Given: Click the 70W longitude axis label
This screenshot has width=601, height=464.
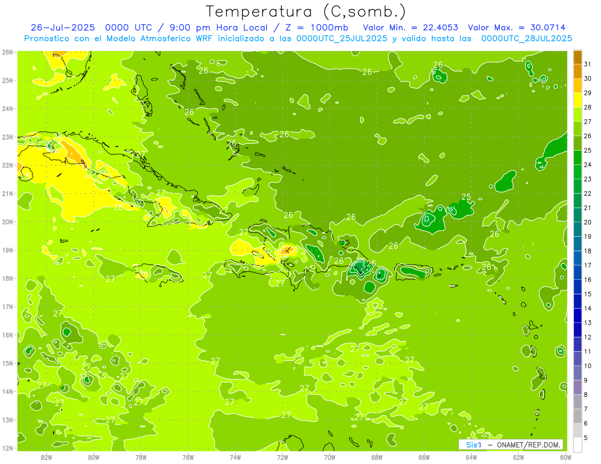Looking at the screenshot, I should click(x=330, y=457).
